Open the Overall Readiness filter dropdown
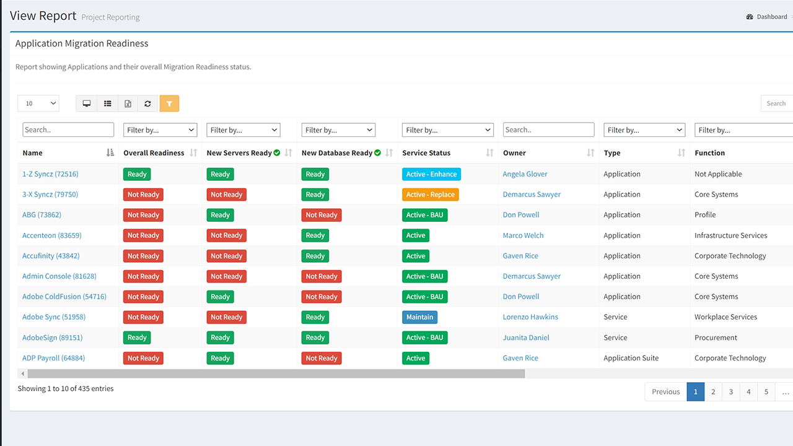 coord(160,130)
